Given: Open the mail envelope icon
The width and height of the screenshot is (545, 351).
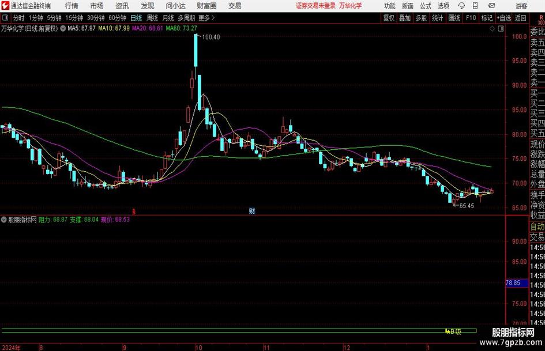Looking at the screenshot, I should coord(491,6).
